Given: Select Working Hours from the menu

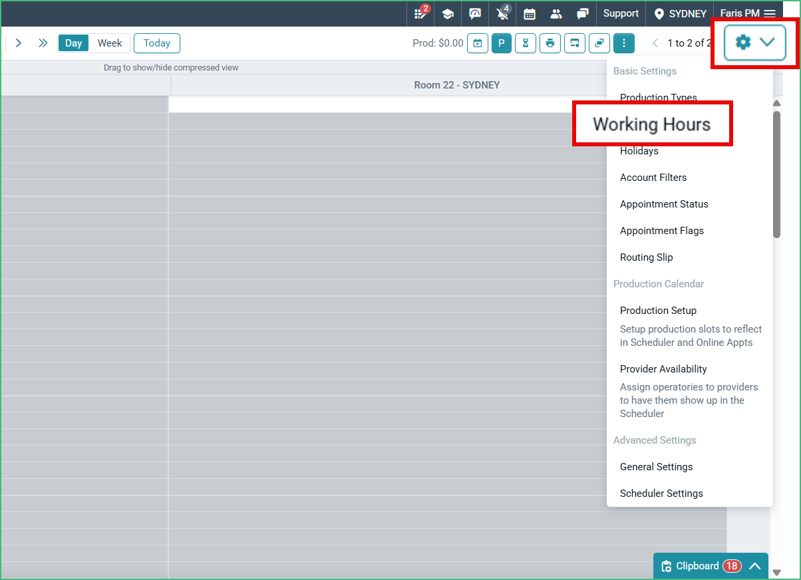Looking at the screenshot, I should [x=652, y=124].
